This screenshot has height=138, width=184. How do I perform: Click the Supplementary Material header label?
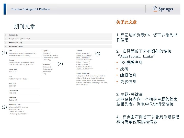click(20, 39)
